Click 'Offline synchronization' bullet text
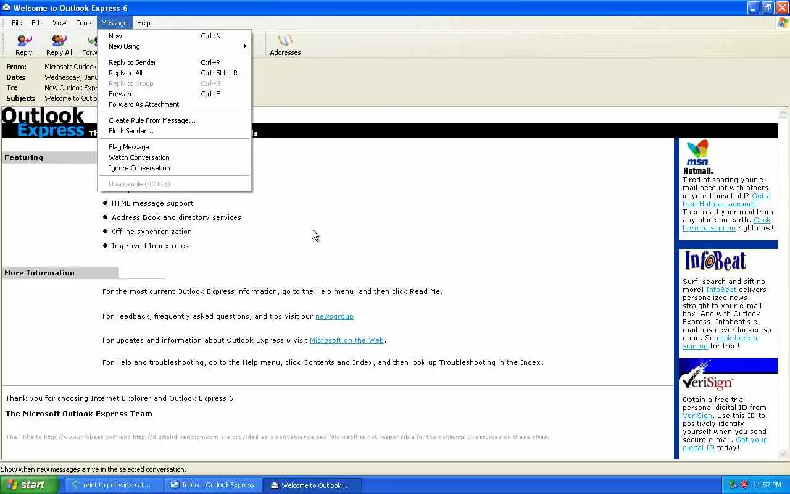The image size is (790, 494). point(152,232)
